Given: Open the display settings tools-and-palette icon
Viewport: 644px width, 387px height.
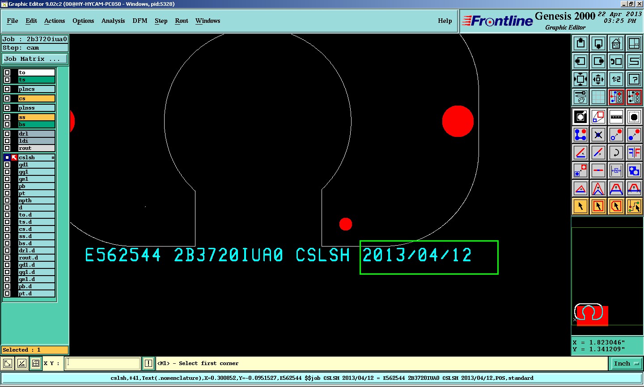Looking at the screenshot, I should click(x=580, y=97).
